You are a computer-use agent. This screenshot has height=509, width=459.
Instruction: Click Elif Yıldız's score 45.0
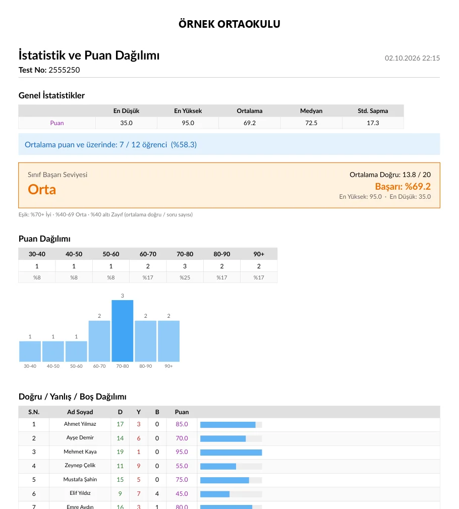coord(182,494)
